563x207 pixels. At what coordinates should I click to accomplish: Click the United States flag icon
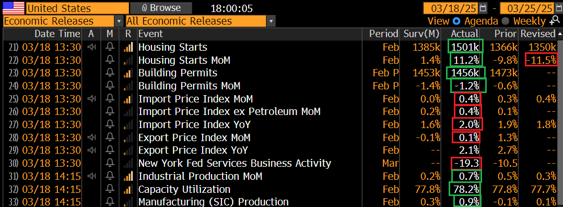(13, 8)
